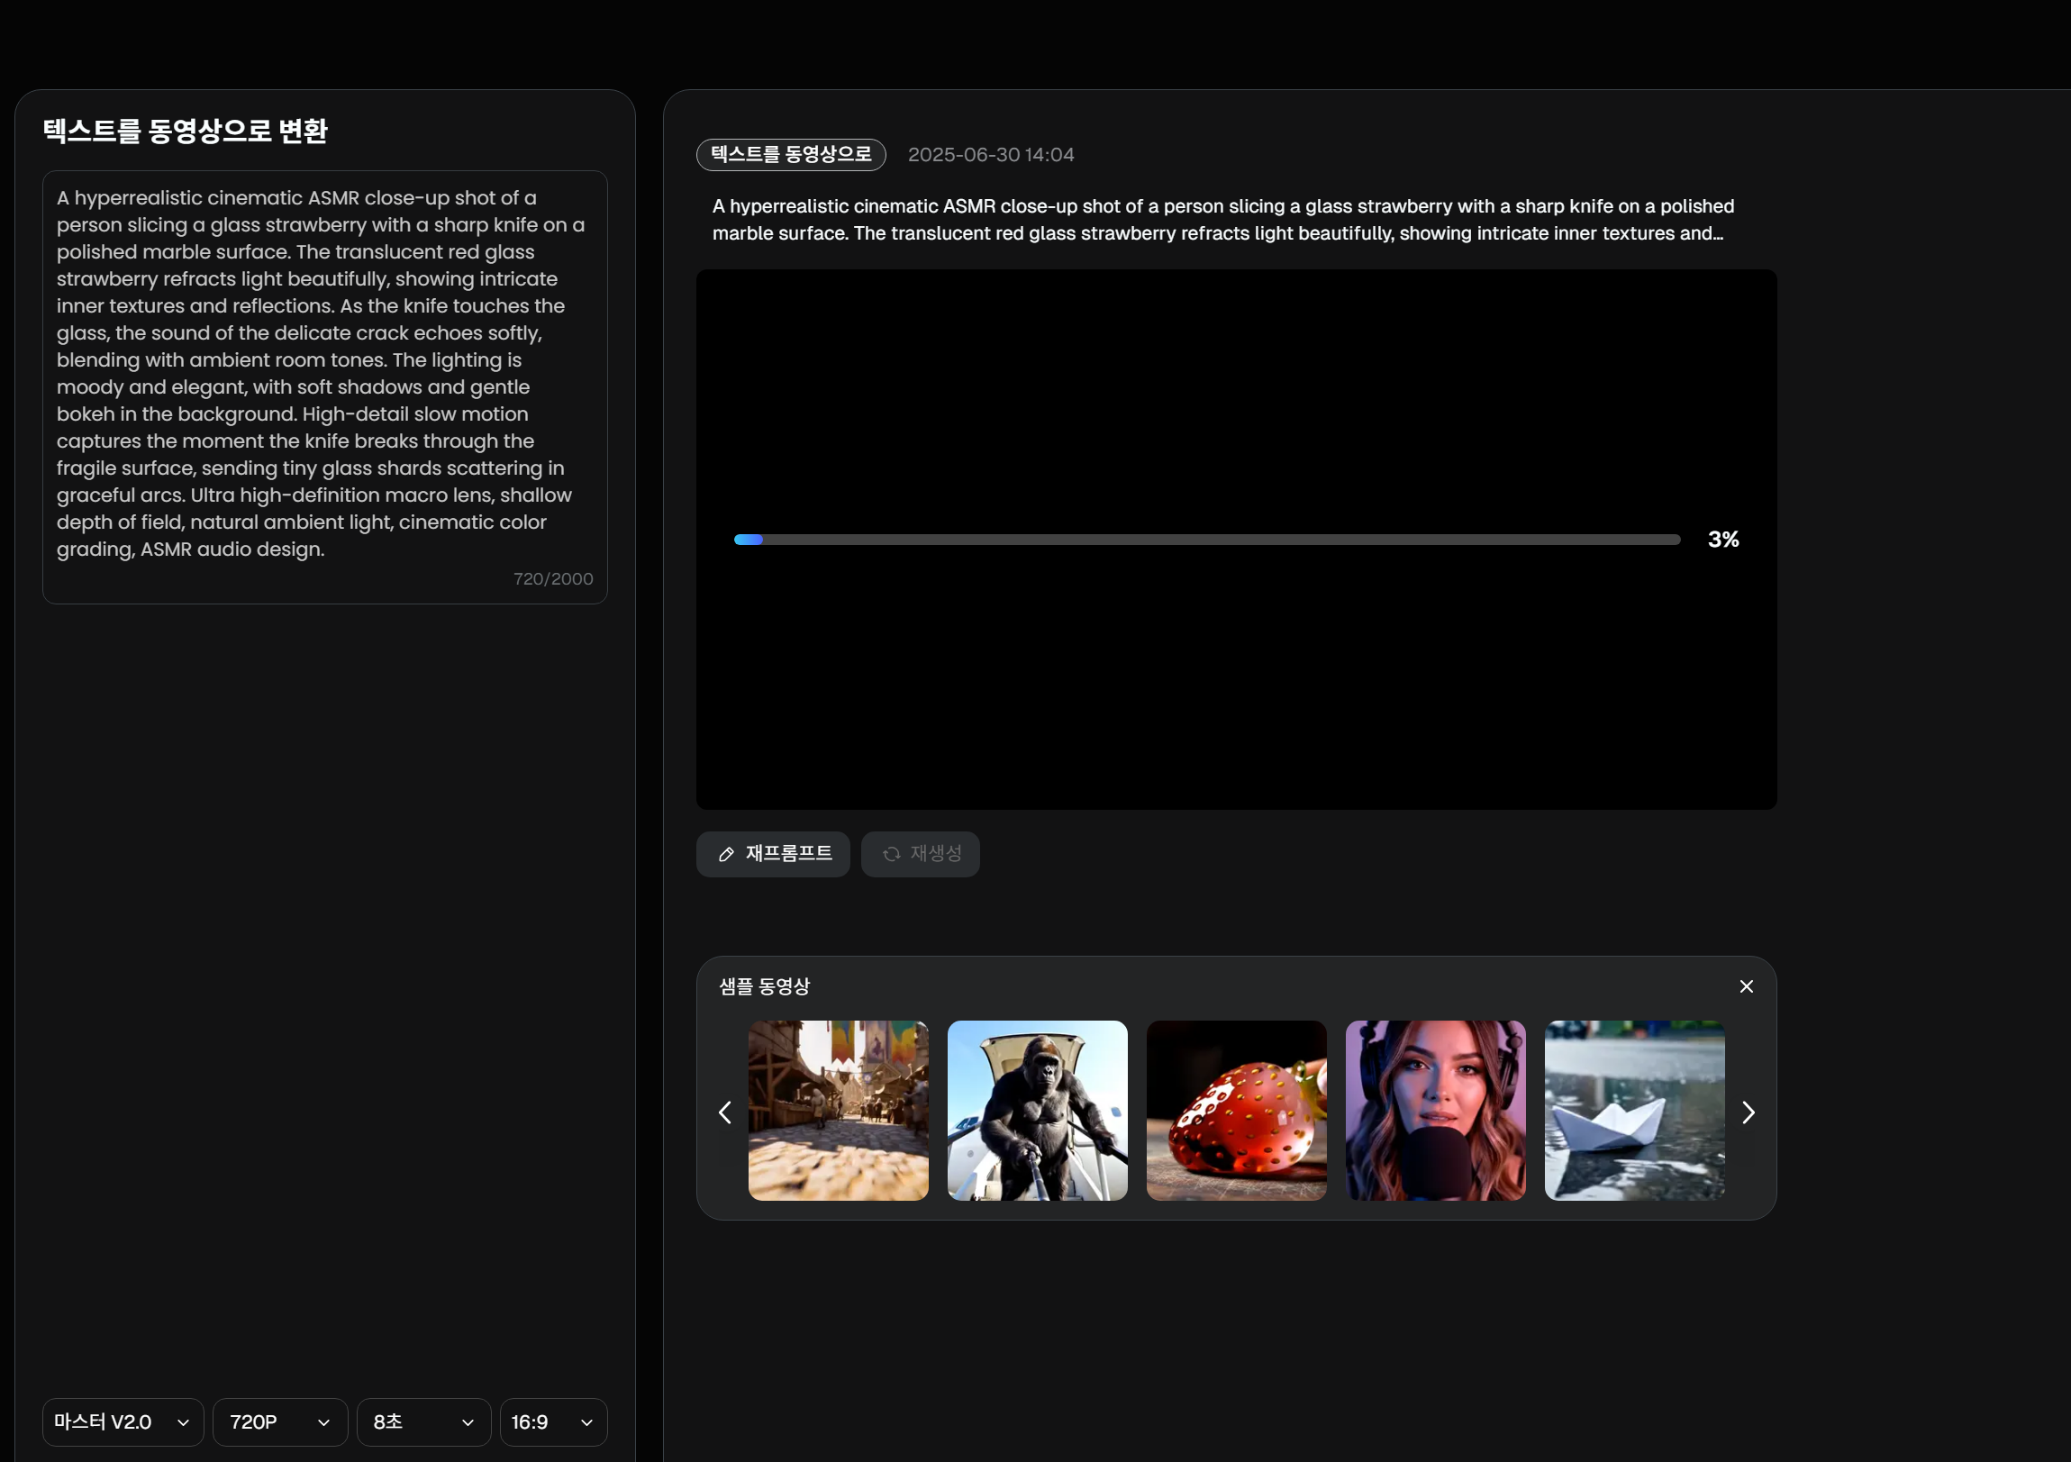2071x1462 pixels.
Task: Open the 8초 duration dropdown
Action: (423, 1421)
